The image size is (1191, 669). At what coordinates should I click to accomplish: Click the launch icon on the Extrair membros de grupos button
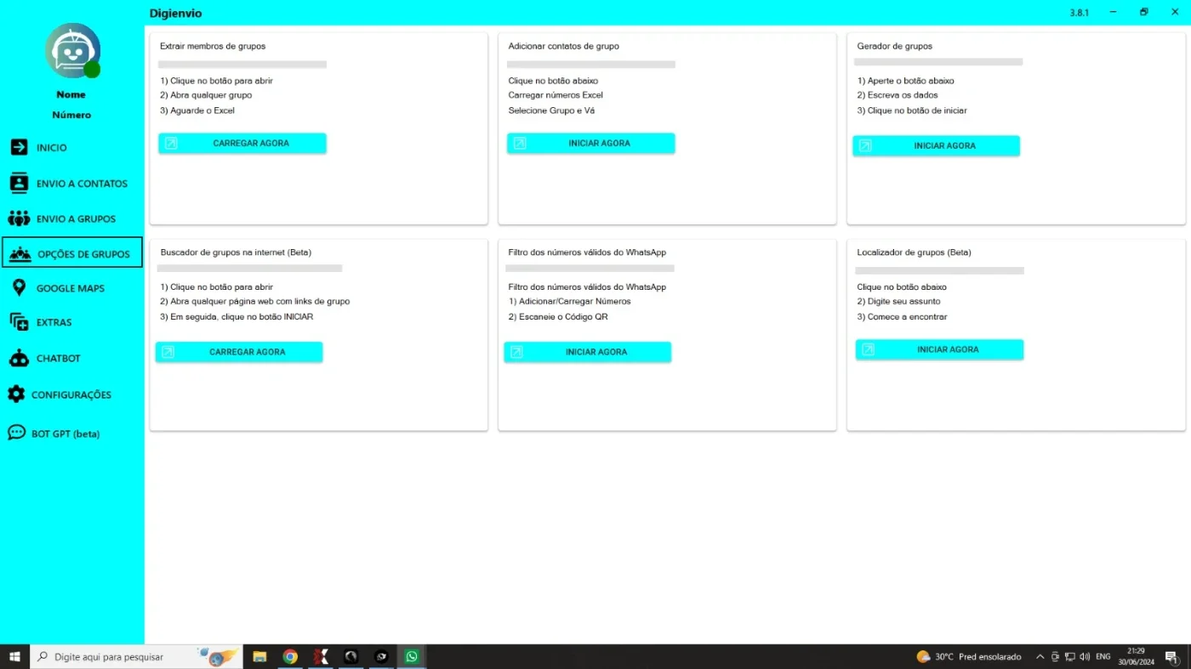click(171, 144)
